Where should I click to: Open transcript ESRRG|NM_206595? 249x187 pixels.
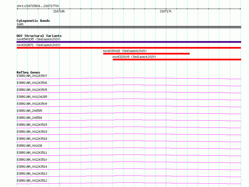(29, 111)
